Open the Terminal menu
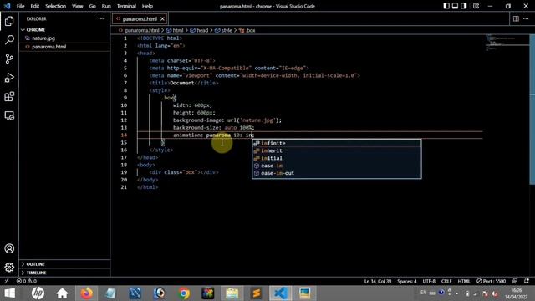Viewport: 535px width, 301px height. tap(126, 6)
